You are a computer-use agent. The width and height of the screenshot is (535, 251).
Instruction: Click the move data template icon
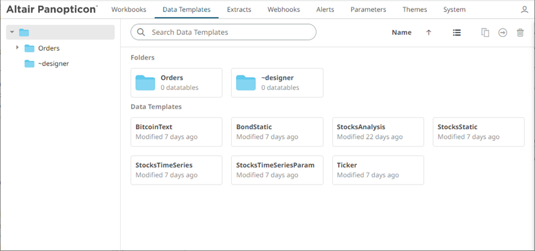coord(502,33)
